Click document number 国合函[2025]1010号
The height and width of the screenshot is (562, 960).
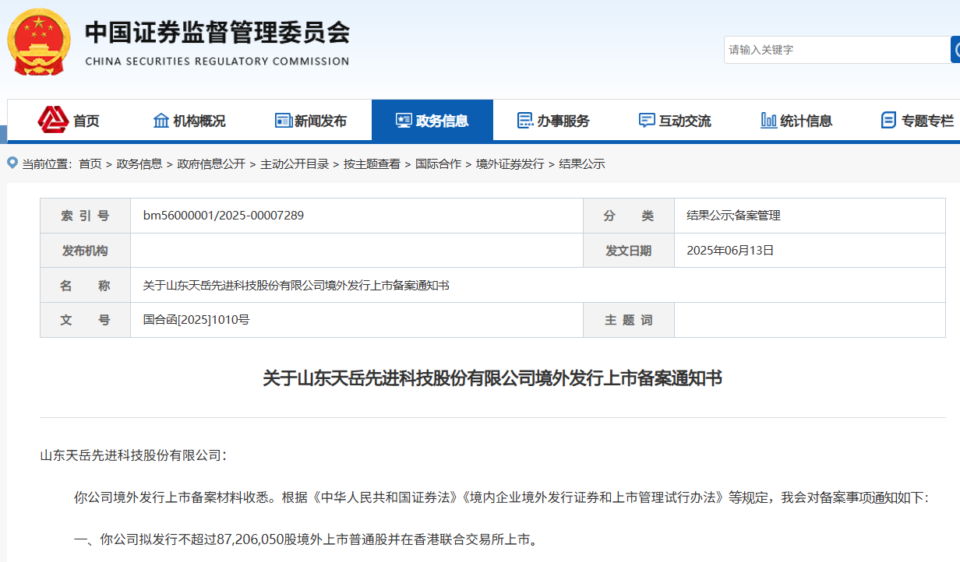196,320
